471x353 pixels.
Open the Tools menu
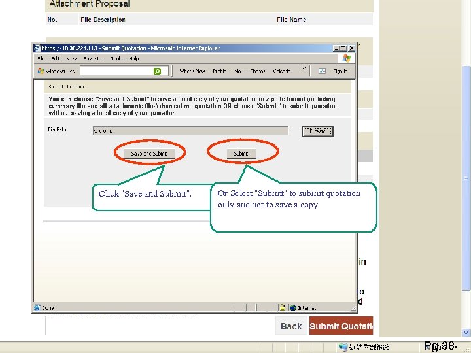pyautogui.click(x=116, y=59)
